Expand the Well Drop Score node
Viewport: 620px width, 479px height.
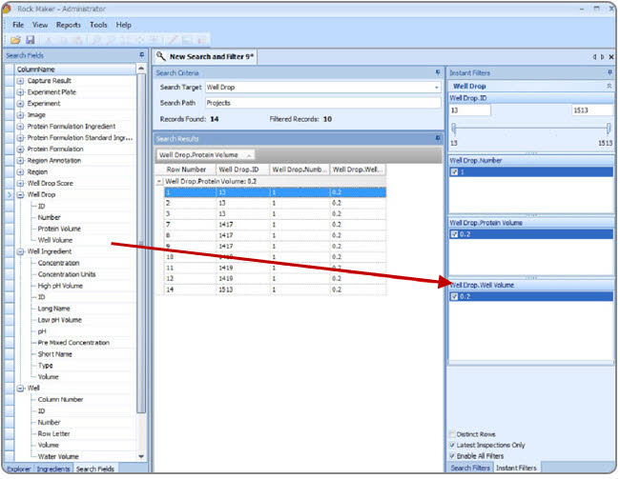coord(21,183)
